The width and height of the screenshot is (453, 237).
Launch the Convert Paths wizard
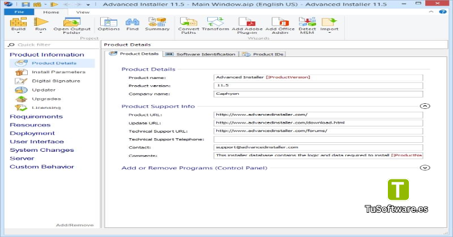pos(189,22)
